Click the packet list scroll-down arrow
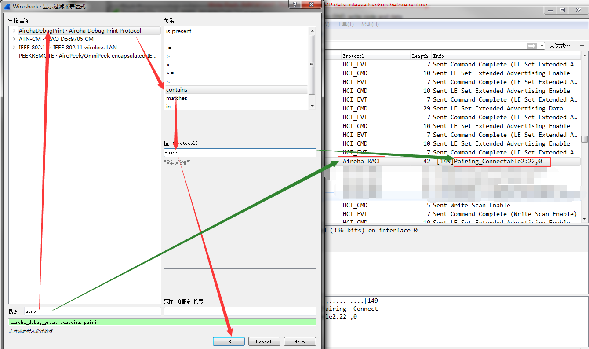 (x=585, y=219)
